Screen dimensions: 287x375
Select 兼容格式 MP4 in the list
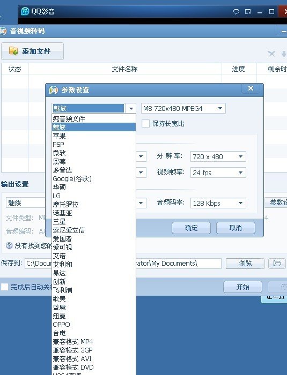pos(94,342)
